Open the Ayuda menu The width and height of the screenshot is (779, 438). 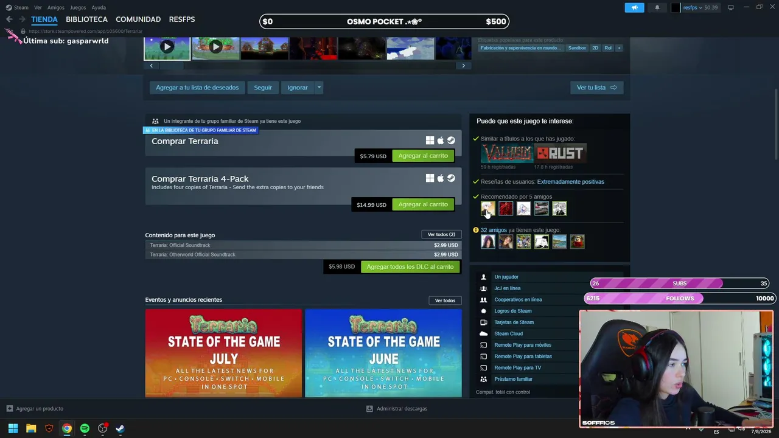point(99,7)
